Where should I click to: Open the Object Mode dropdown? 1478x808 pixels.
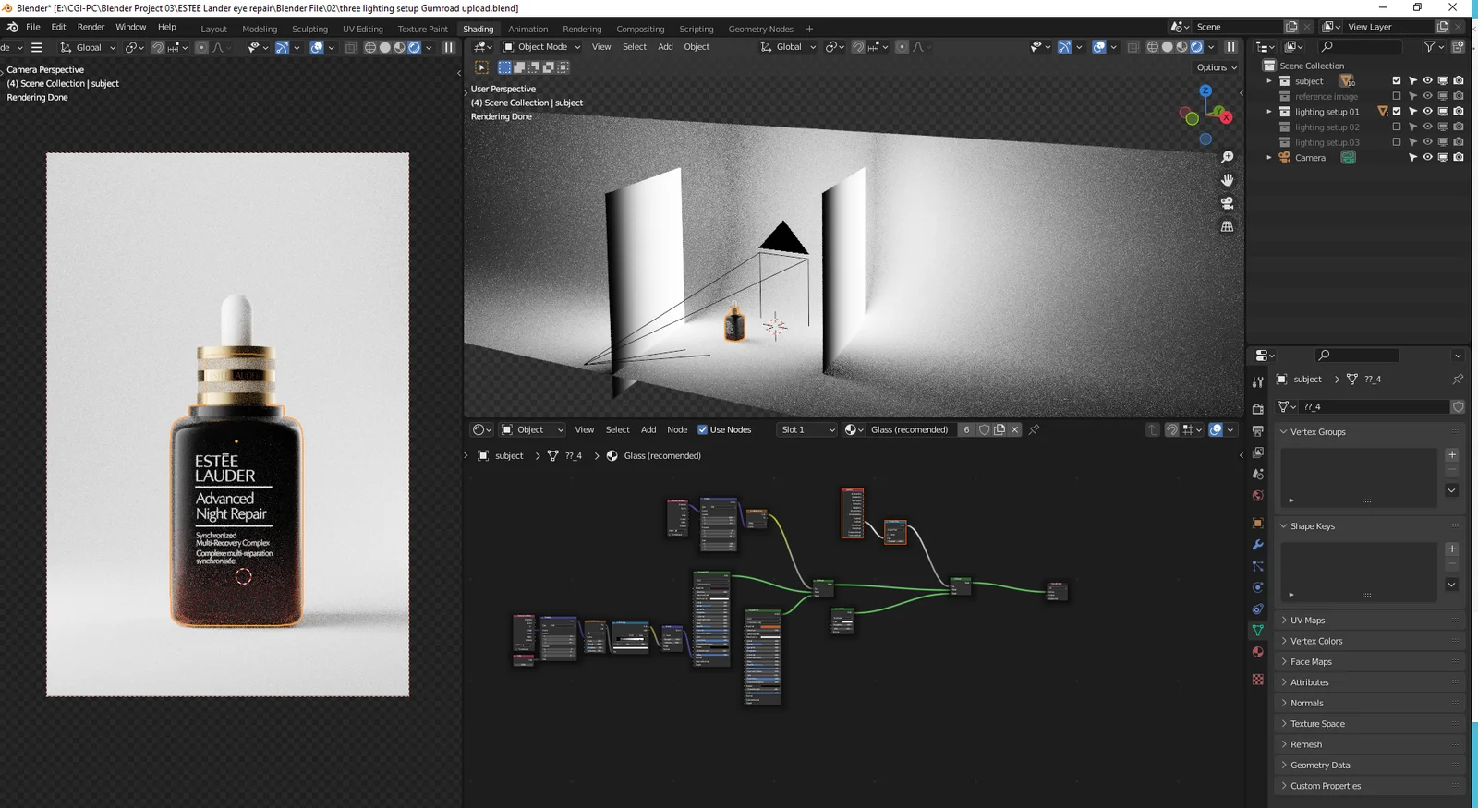pyautogui.click(x=540, y=47)
